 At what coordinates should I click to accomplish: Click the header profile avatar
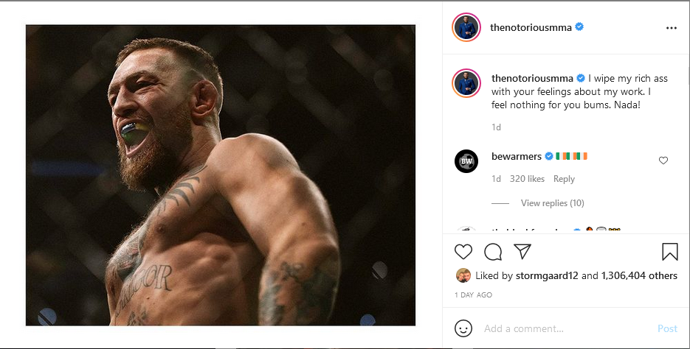tap(466, 27)
